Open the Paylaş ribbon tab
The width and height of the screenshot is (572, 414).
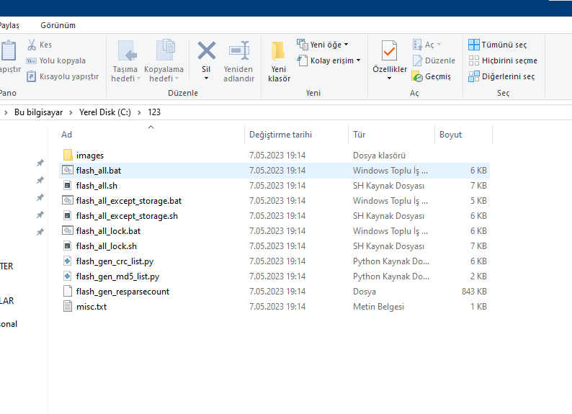9,25
